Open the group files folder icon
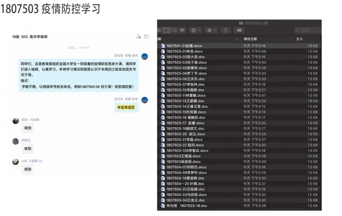The height and width of the screenshot is (216, 342). pos(147,36)
